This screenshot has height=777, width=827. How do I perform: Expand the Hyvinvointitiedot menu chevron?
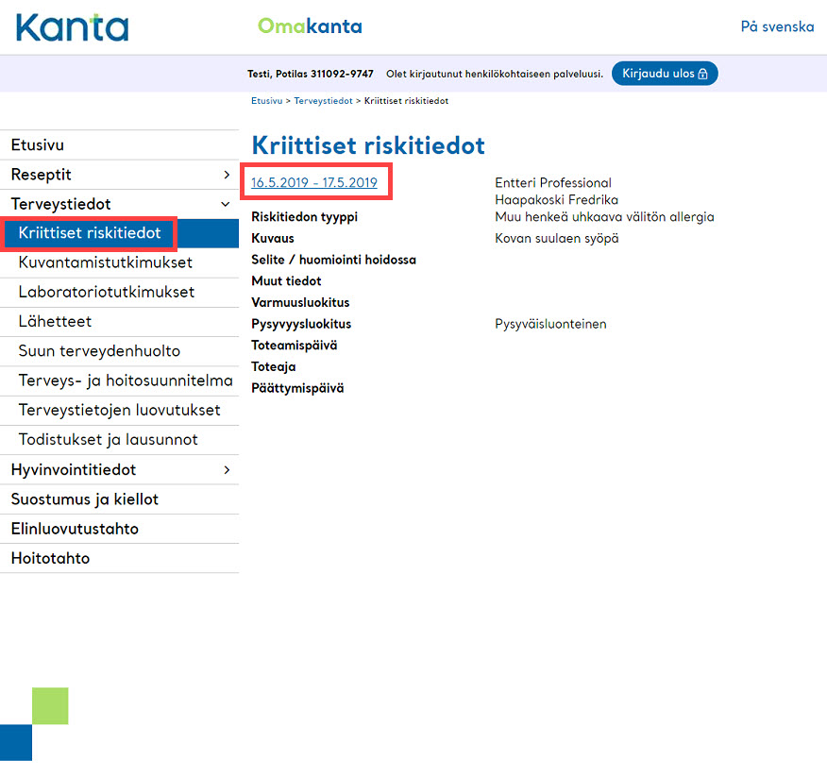[227, 469]
